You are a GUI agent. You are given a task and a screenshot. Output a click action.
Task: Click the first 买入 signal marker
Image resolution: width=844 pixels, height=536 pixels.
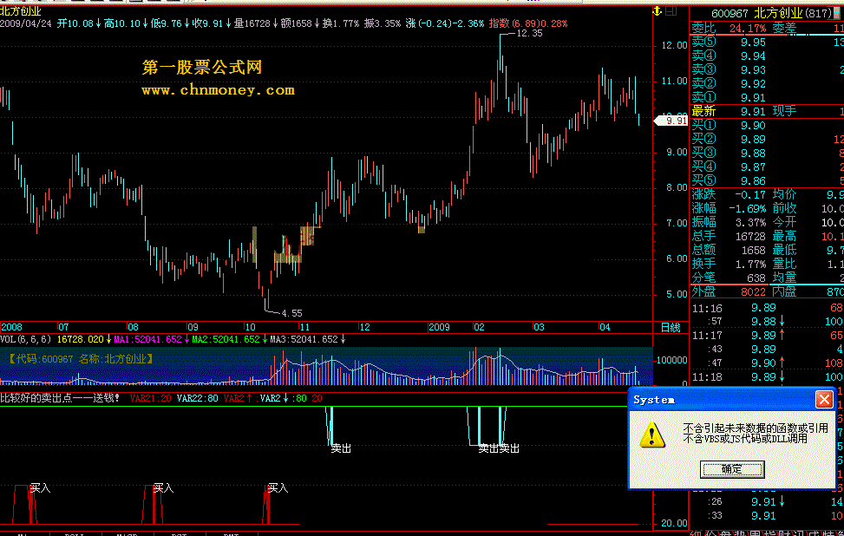click(x=40, y=488)
